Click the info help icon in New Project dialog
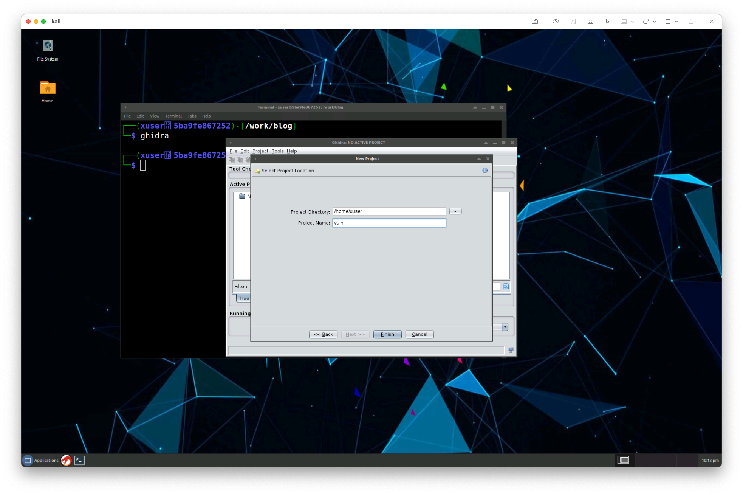The image size is (743, 495). click(485, 171)
